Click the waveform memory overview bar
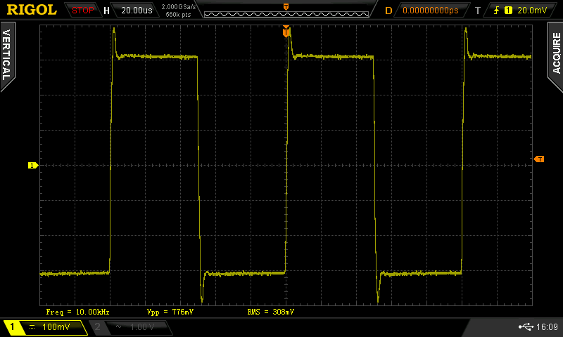 click(286, 14)
